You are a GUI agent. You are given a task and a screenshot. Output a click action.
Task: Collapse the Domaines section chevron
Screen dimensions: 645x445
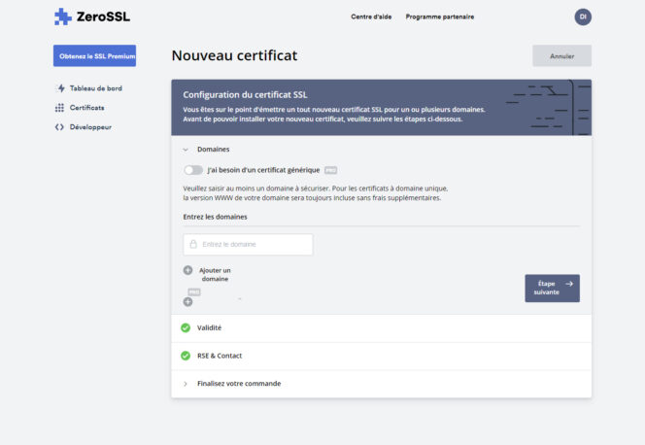pyautogui.click(x=186, y=150)
